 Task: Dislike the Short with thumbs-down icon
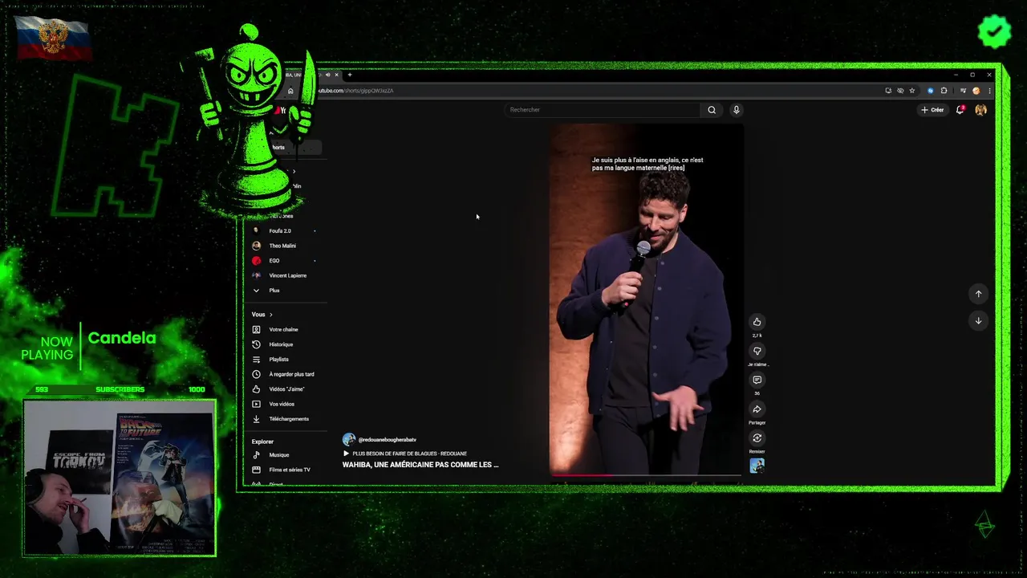coord(757,351)
